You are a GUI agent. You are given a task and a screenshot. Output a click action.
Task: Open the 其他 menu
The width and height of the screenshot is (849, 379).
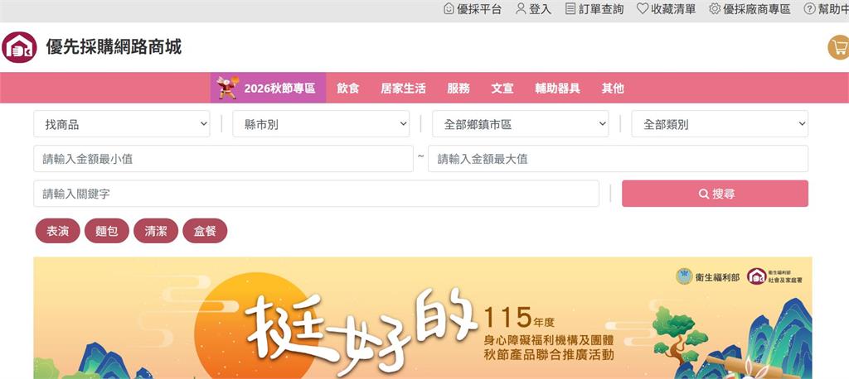pos(613,88)
